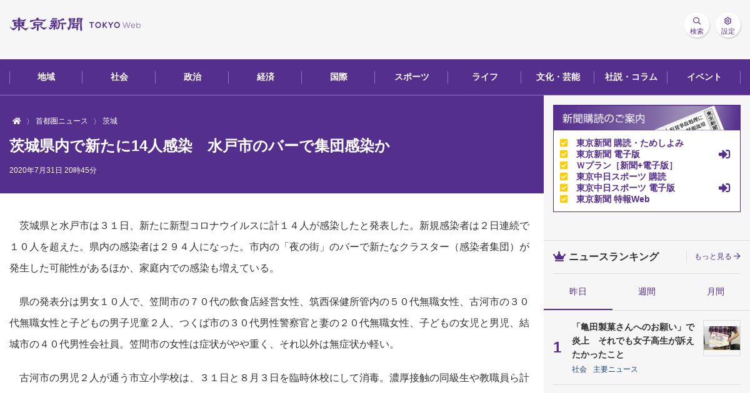Click the upper sign-in arrow icon in subscription box
This screenshot has height=393, width=750.
pyautogui.click(x=724, y=154)
